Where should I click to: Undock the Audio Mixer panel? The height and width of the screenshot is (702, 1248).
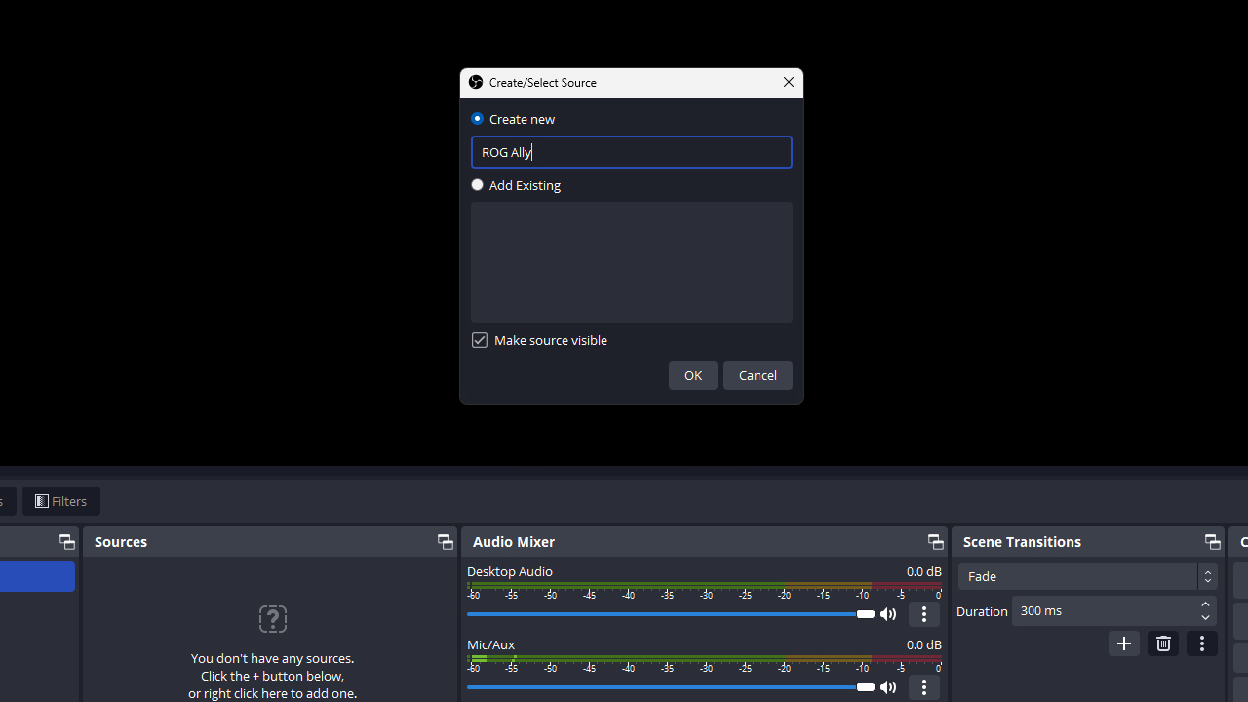pyautogui.click(x=935, y=542)
